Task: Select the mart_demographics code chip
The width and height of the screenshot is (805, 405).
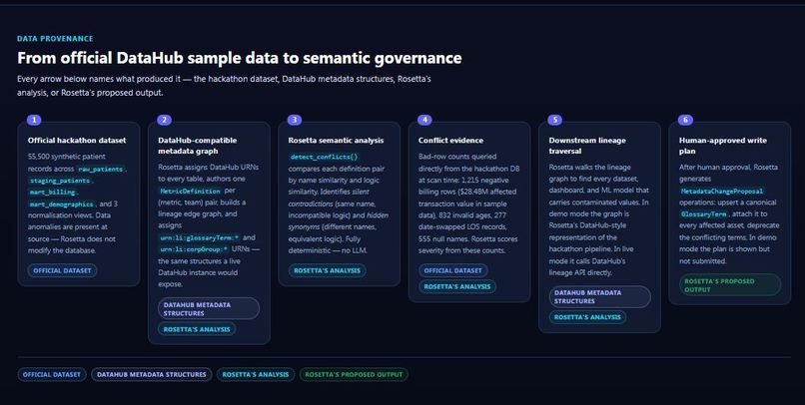Action: pyautogui.click(x=62, y=204)
